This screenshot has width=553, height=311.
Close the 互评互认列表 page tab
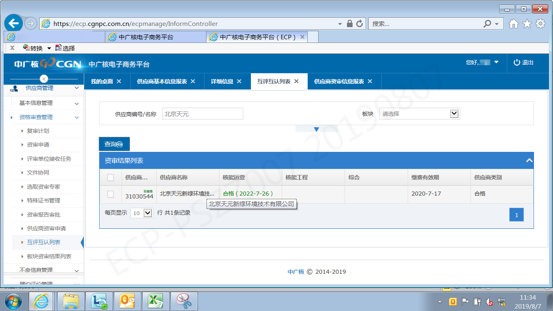point(296,81)
